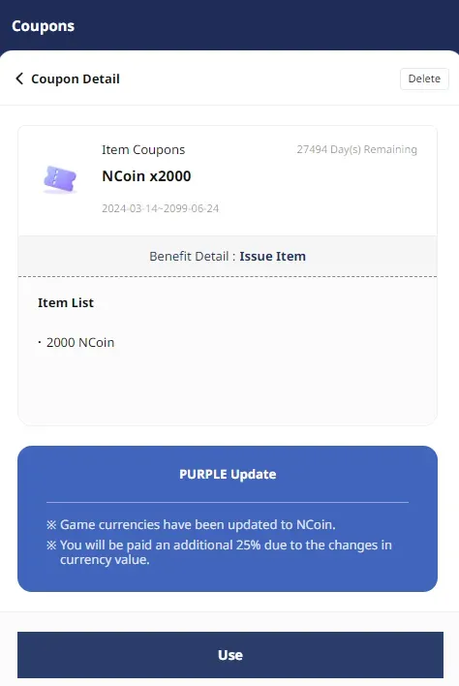The image size is (459, 686).
Task: Delete this coupon
Action: pyautogui.click(x=424, y=78)
